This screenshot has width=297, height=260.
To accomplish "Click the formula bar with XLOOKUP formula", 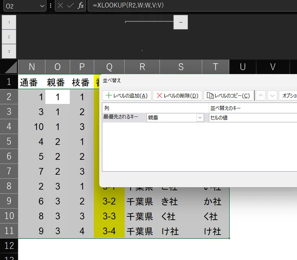I will pyautogui.click(x=192, y=5).
